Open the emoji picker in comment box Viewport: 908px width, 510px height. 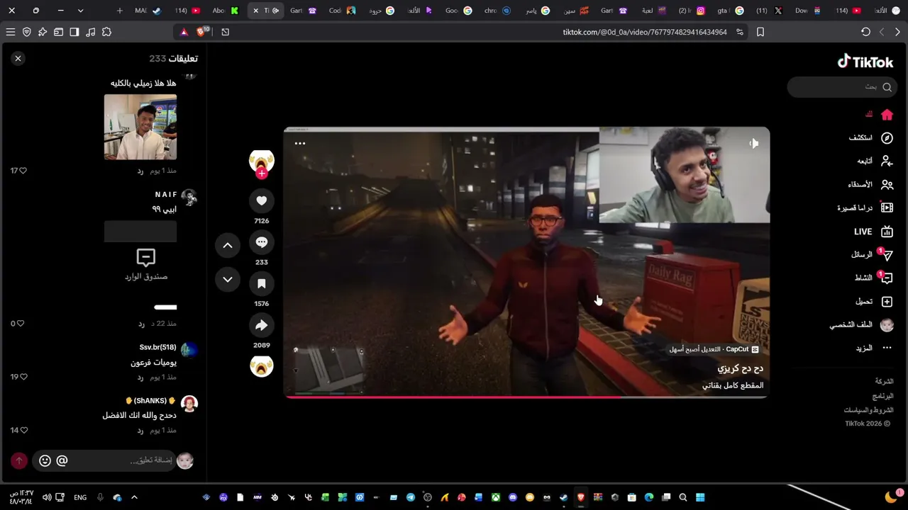point(45,460)
